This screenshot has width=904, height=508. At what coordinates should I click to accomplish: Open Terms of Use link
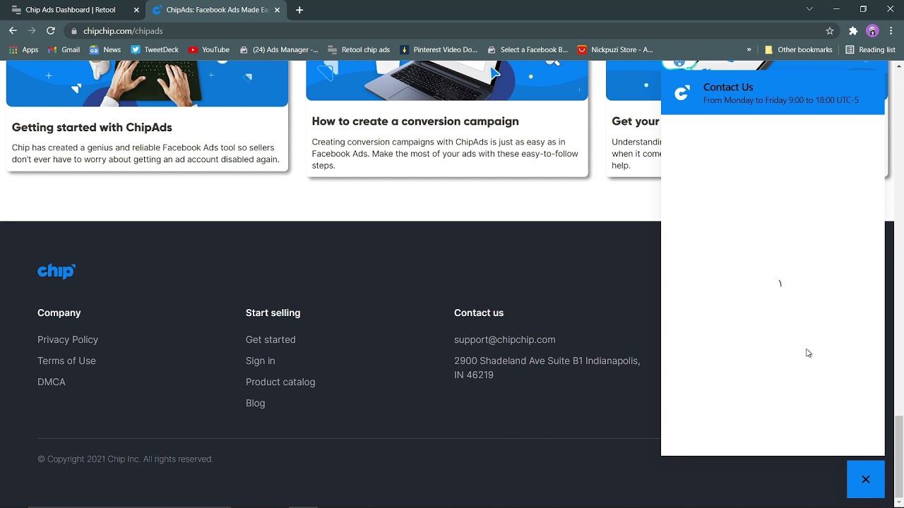pyautogui.click(x=66, y=361)
